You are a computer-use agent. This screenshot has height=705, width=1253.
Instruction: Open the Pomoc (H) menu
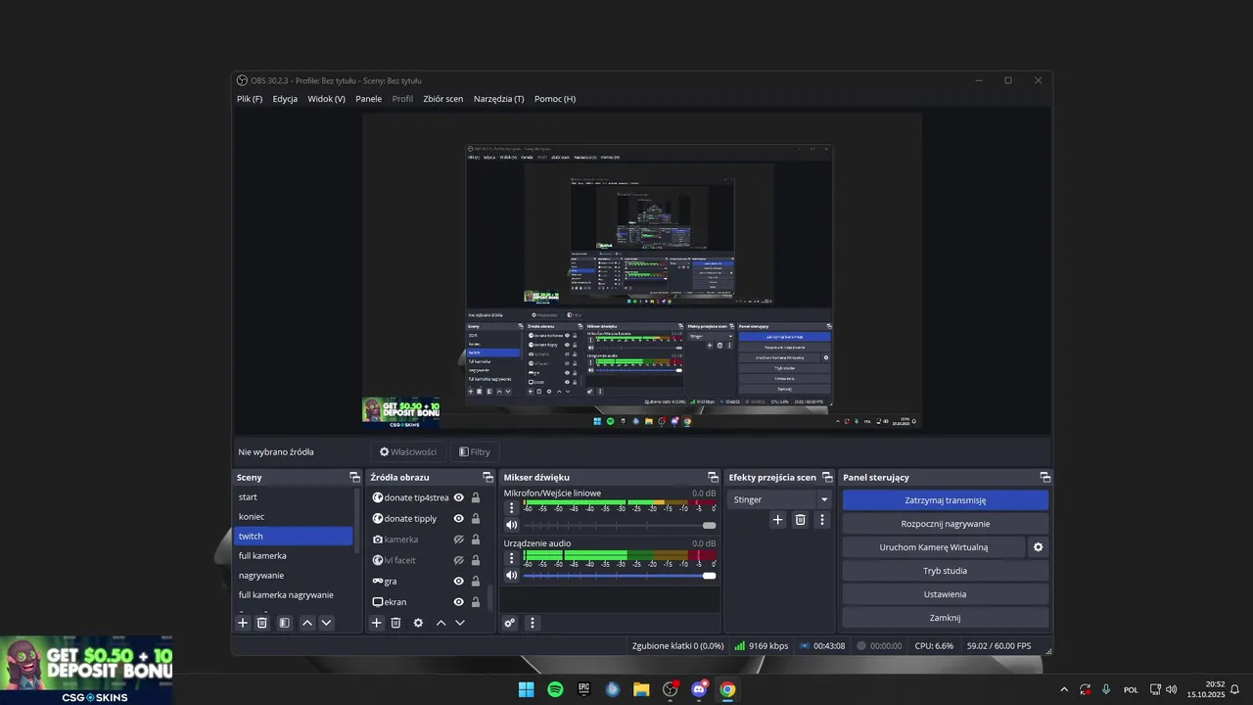click(x=555, y=99)
